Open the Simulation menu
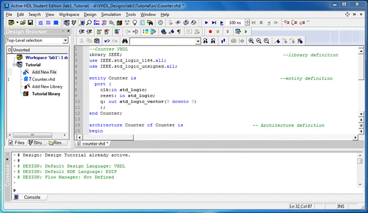This screenshot has height=213, width=368. click(x=111, y=15)
